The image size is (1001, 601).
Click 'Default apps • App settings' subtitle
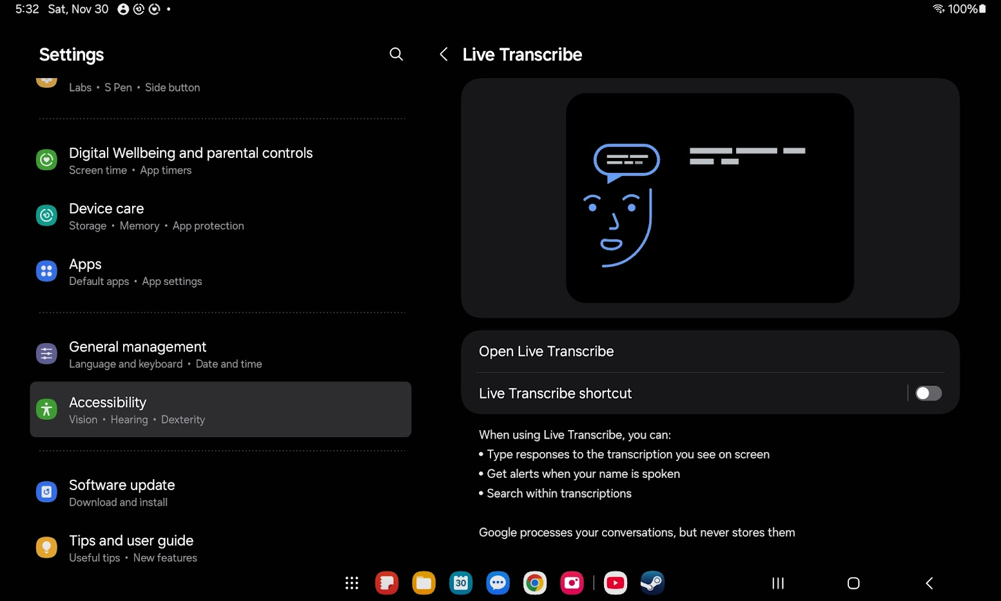(135, 281)
